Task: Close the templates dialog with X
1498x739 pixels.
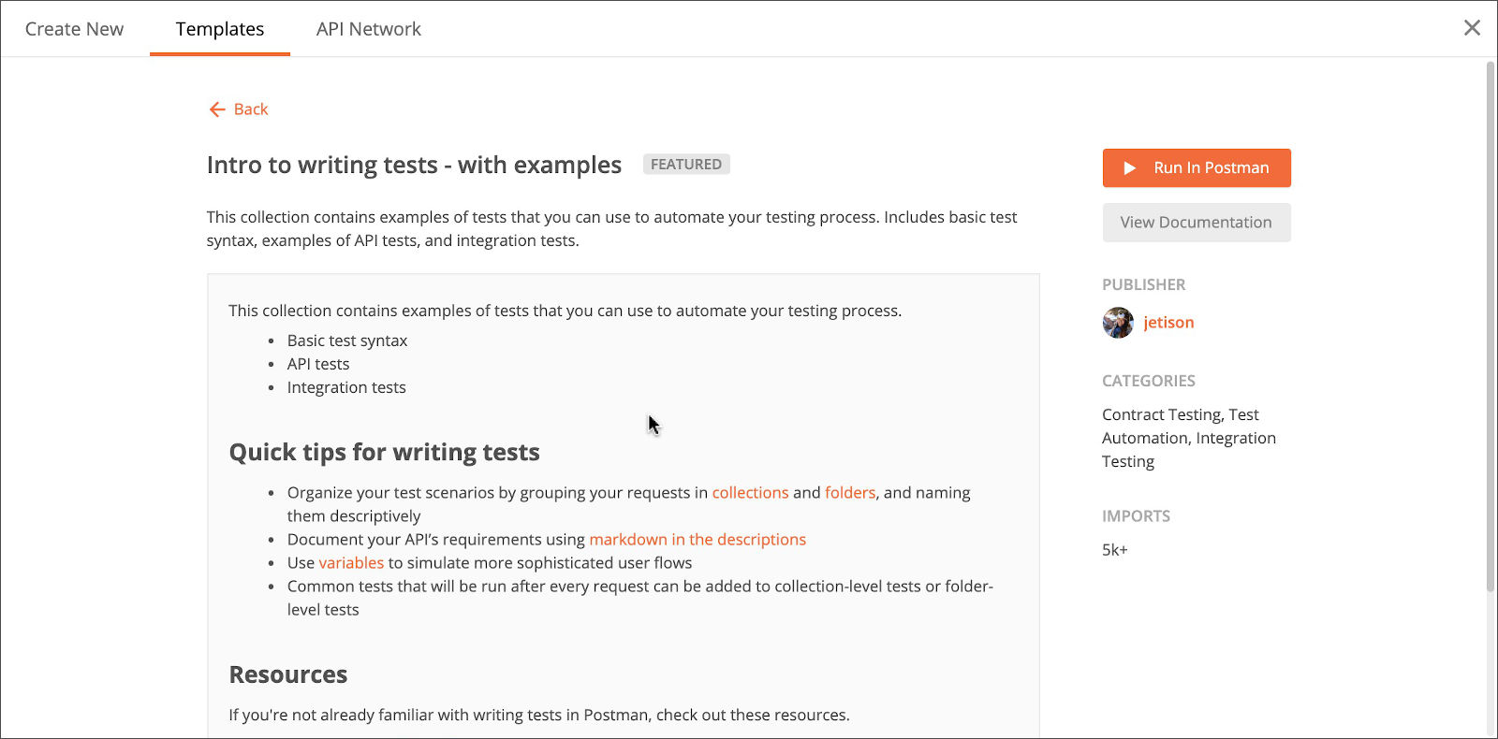Action: point(1472,28)
